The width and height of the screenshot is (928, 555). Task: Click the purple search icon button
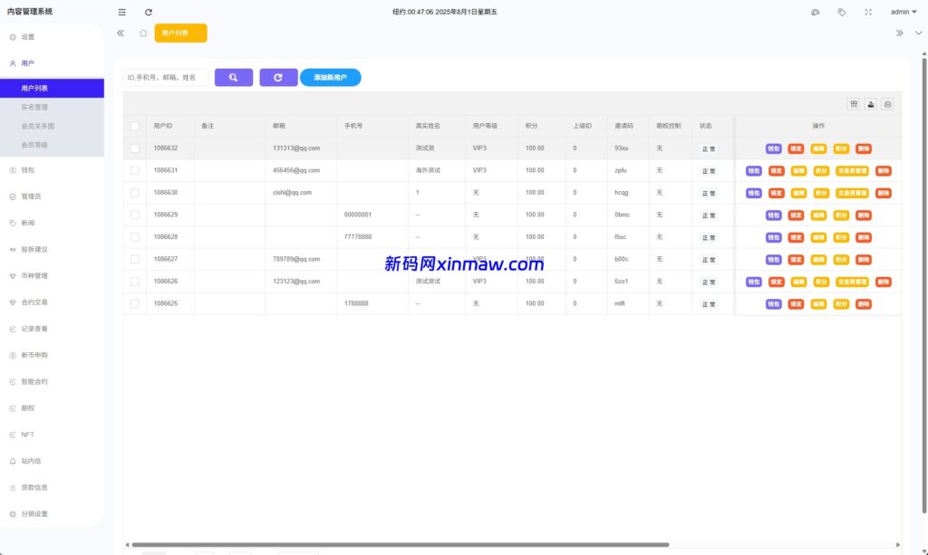tap(234, 78)
